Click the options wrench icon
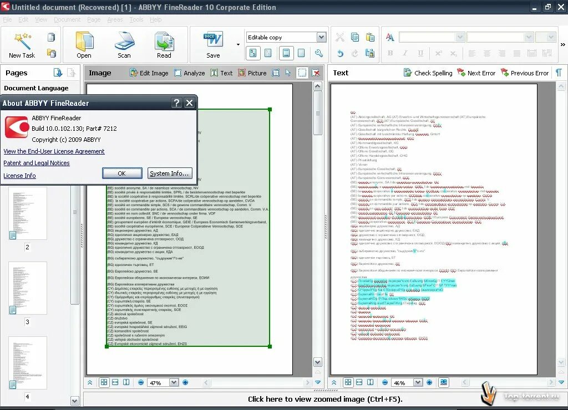Image resolution: width=568 pixels, height=410 pixels. [319, 53]
